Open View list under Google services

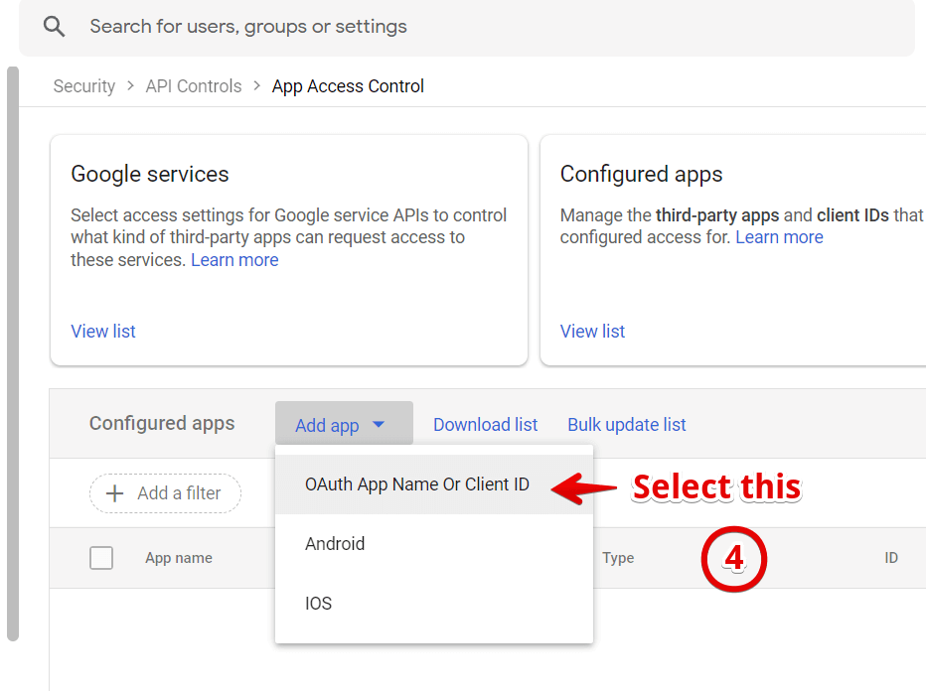103,332
